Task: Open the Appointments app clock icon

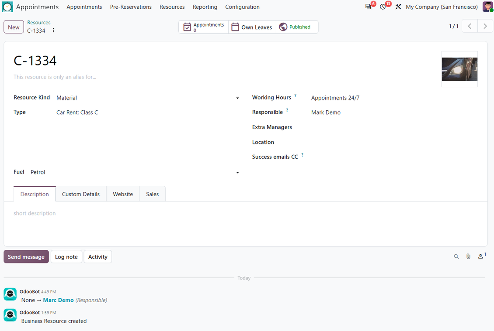Action: tap(7, 7)
